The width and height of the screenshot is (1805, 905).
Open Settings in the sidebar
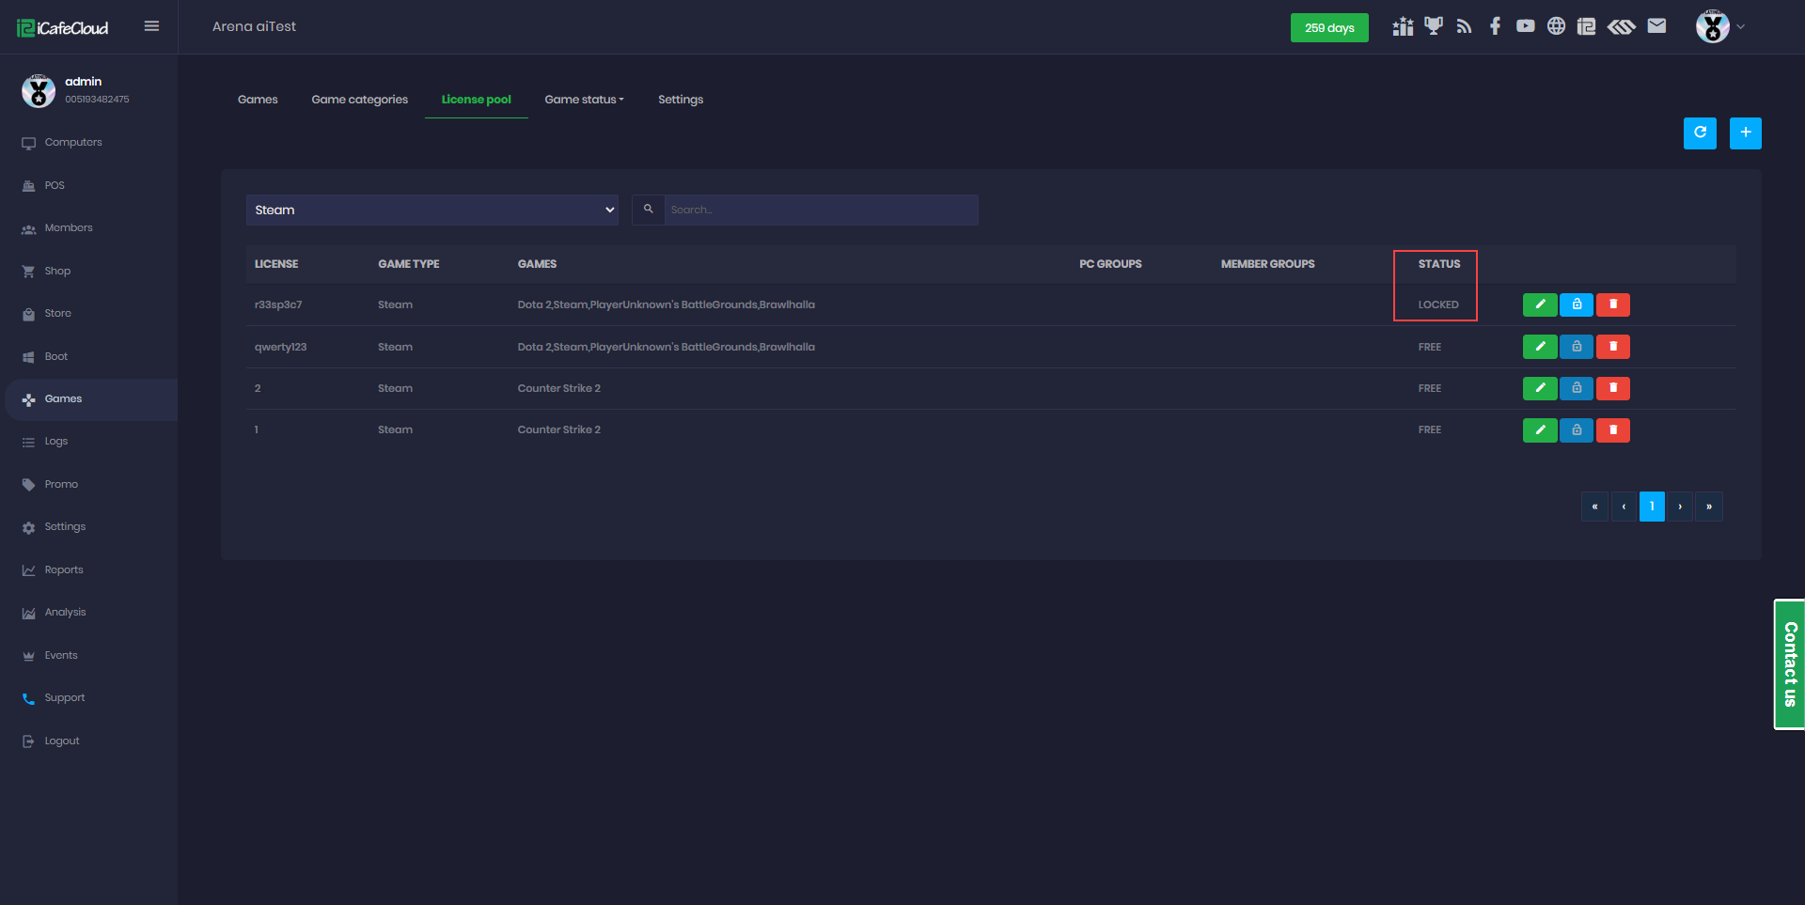point(65,527)
